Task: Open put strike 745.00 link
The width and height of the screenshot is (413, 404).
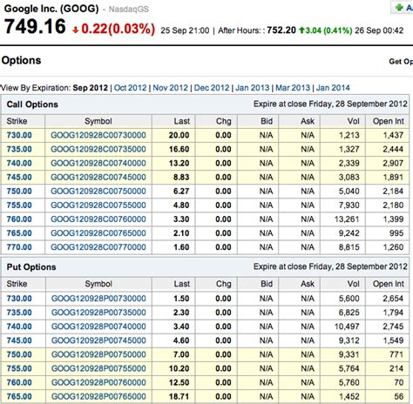Action: [x=19, y=340]
